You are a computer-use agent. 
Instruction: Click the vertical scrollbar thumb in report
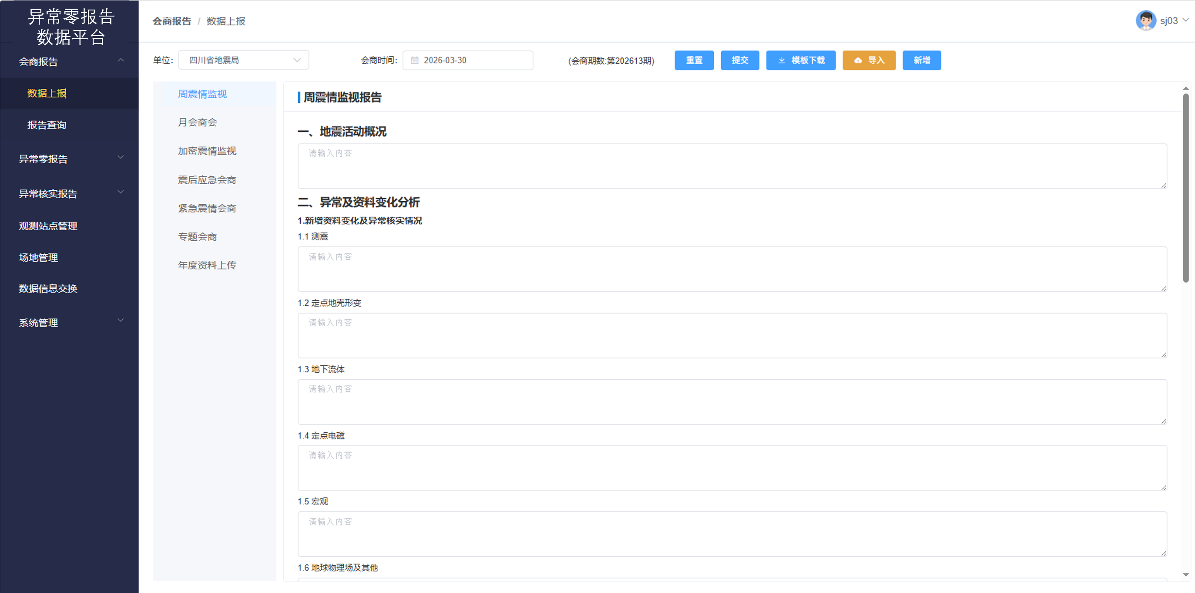1185,185
